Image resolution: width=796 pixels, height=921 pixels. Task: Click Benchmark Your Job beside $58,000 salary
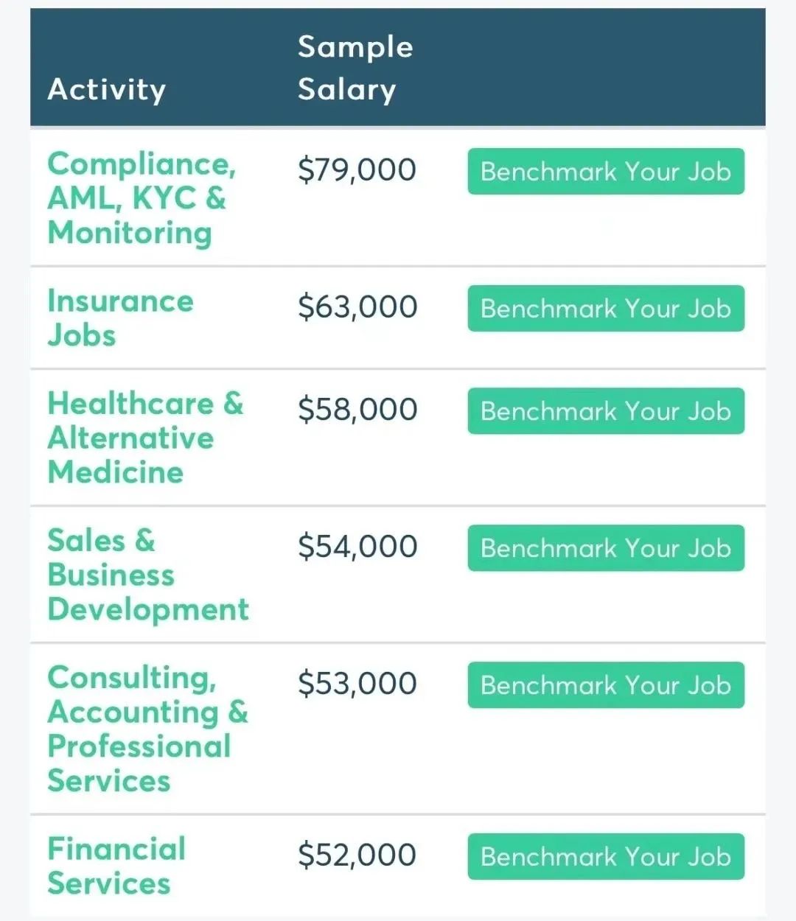point(606,411)
